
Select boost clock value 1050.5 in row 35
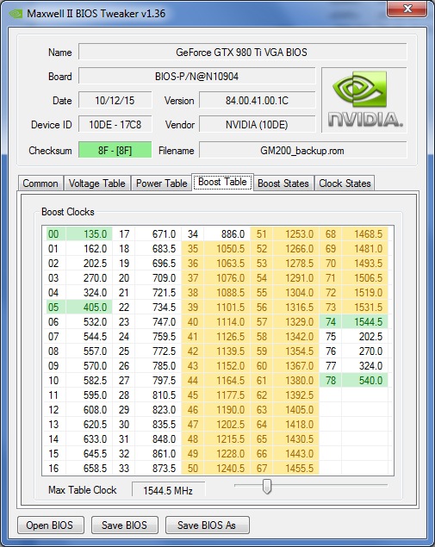coord(227,249)
